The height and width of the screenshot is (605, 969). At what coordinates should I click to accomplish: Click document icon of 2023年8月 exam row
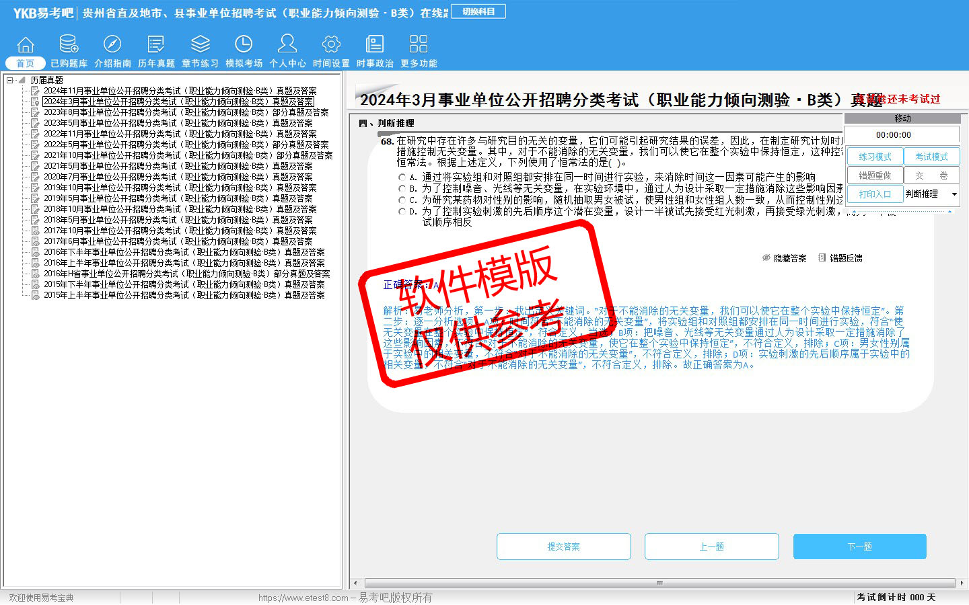tap(35, 112)
